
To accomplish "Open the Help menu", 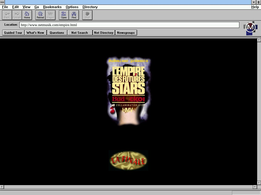I will click(x=255, y=7).
